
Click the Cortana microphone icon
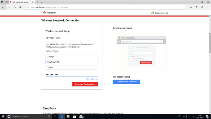click(49, 116)
